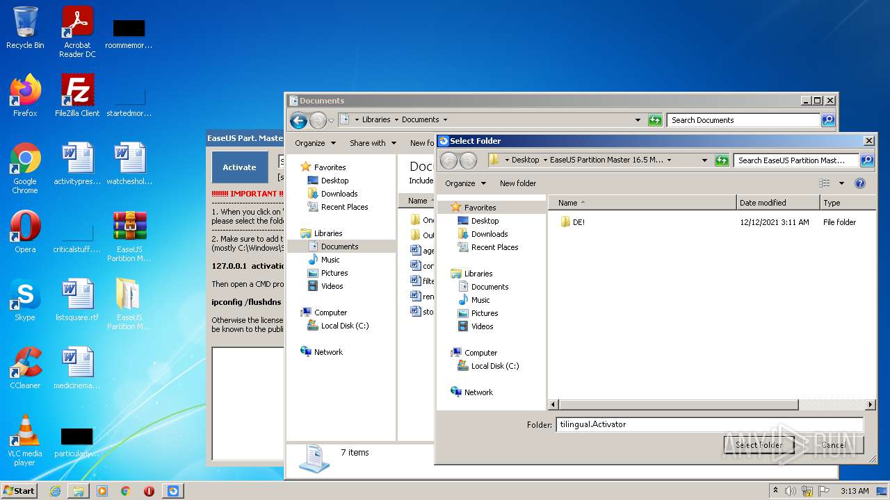
Task: Open Firefox desktop shortcut
Action: coord(25,96)
